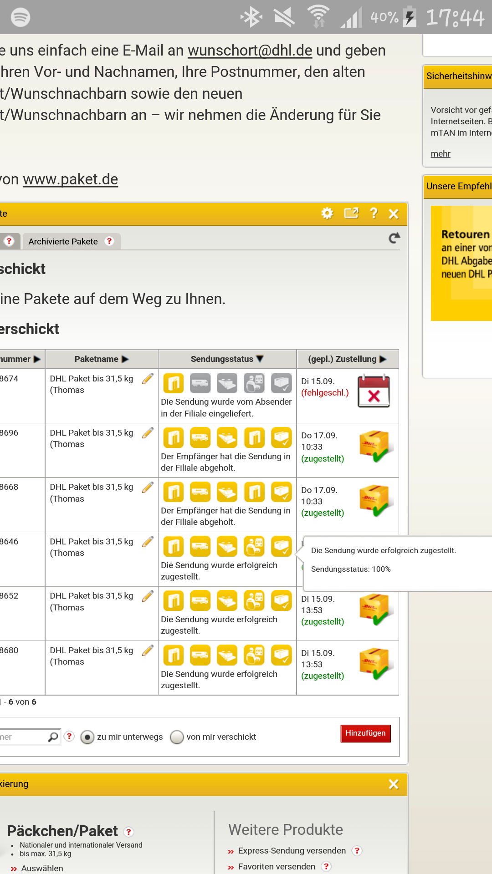The height and width of the screenshot is (874, 492).
Task: Click 'DHL Paket bis 31,5 kg' name for 8652
Action: [x=92, y=596]
